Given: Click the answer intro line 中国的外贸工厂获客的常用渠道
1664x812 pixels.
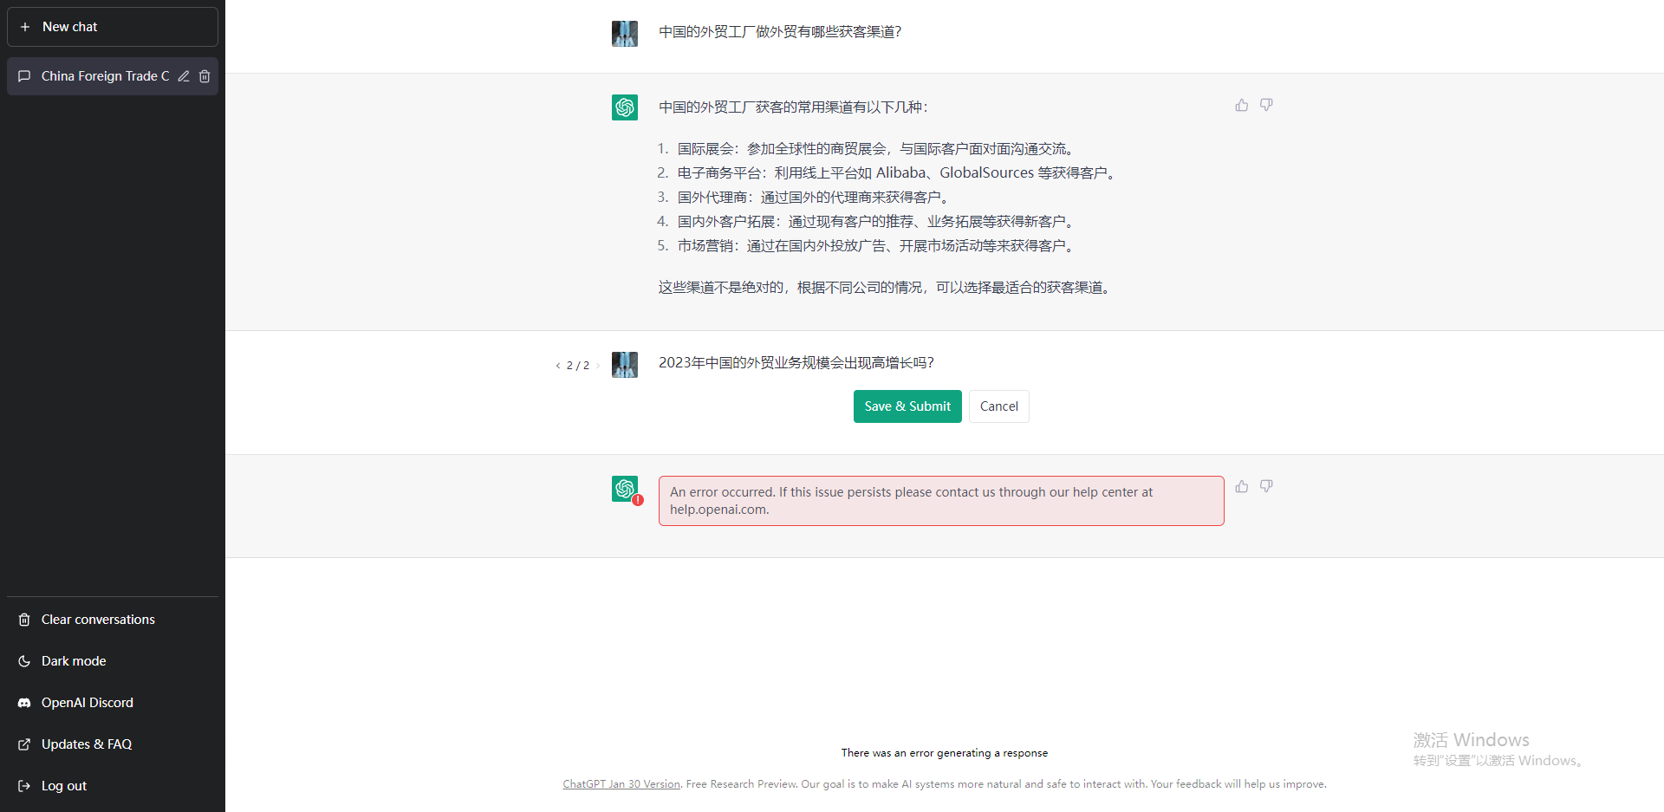Looking at the screenshot, I should pos(793,107).
